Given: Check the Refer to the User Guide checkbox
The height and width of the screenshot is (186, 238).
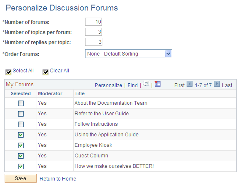Looking at the screenshot, I should click(x=21, y=114).
